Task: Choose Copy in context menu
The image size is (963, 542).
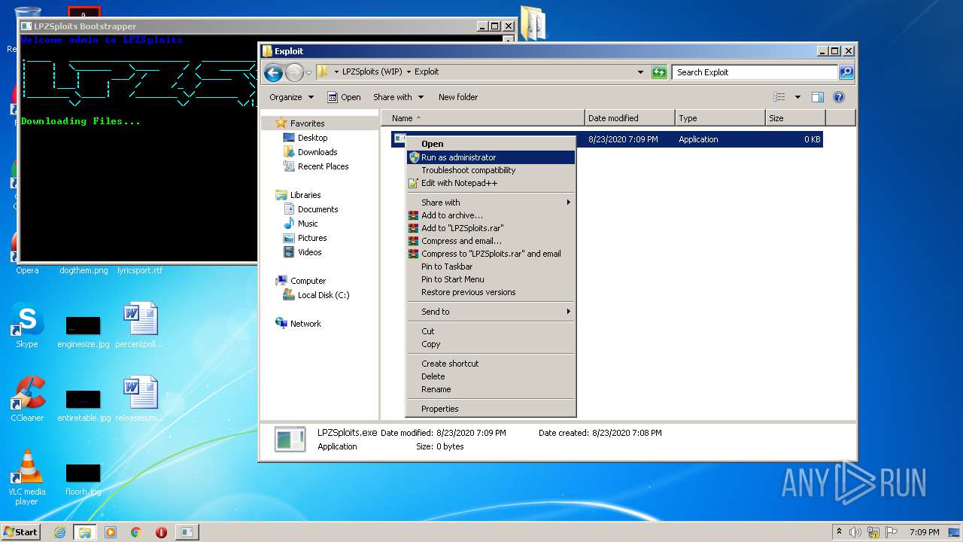Action: tap(491, 344)
